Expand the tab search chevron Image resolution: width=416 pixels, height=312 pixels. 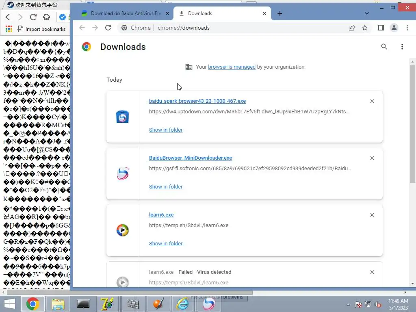[x=367, y=13]
